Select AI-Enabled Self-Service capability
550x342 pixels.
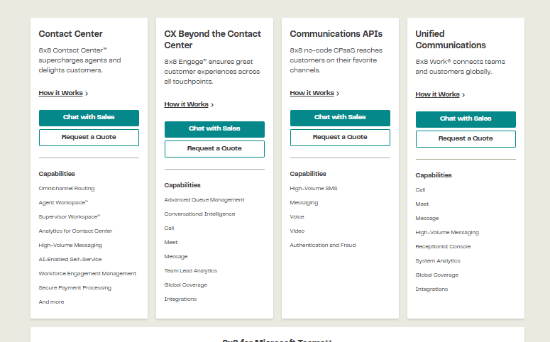coord(70,260)
